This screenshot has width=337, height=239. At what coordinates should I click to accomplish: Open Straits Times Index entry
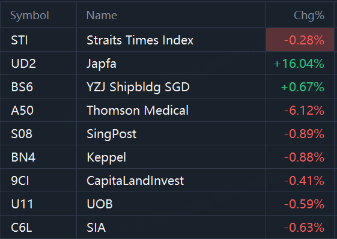tap(140, 40)
